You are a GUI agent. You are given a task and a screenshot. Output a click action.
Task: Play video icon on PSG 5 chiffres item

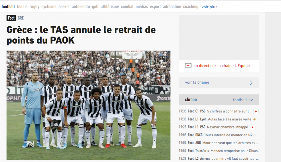256,112
